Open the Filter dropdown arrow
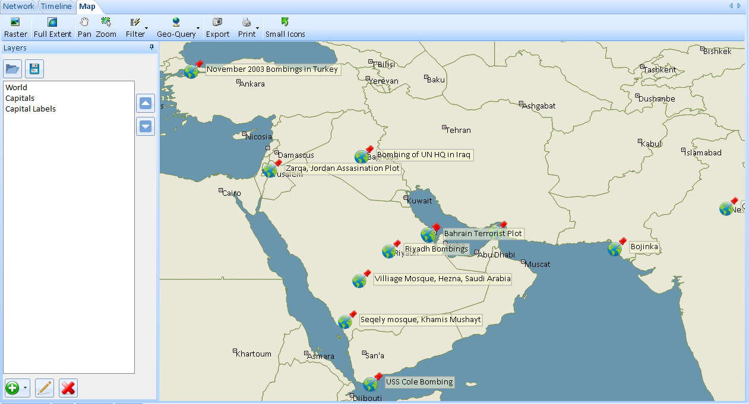This screenshot has width=749, height=404. (x=147, y=28)
